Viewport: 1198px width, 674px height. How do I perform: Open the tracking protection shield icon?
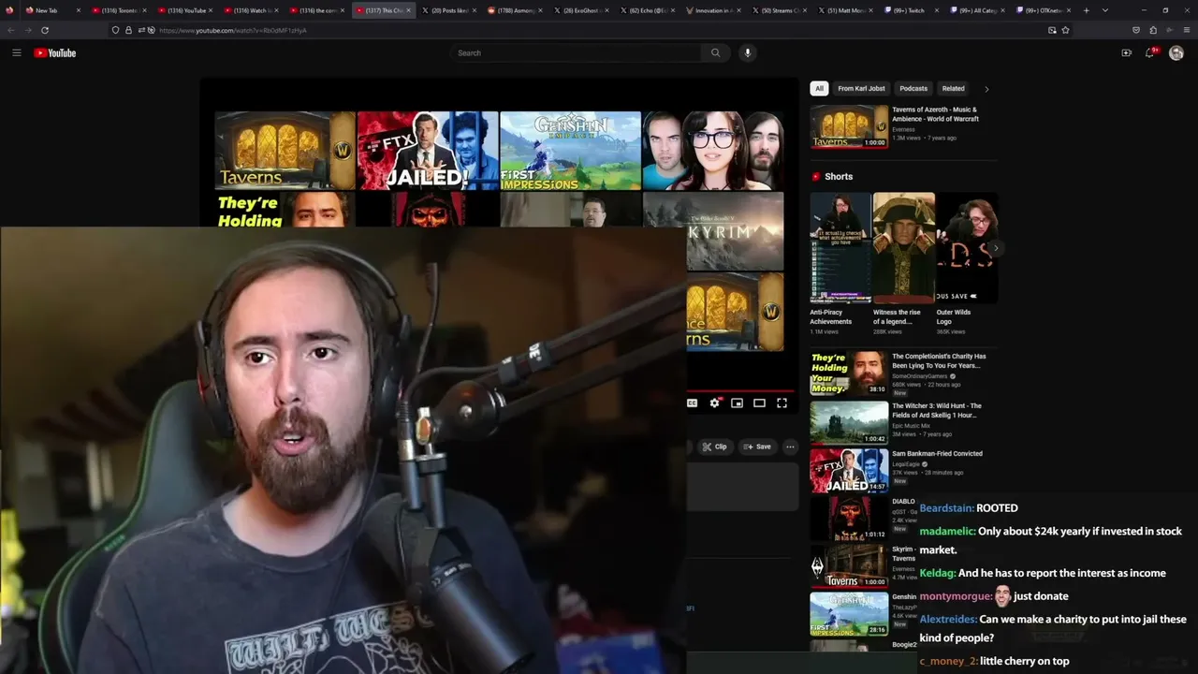point(115,30)
